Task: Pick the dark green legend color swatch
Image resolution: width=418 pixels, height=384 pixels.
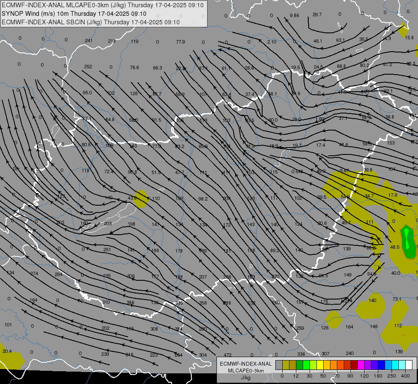Action: tap(299, 365)
